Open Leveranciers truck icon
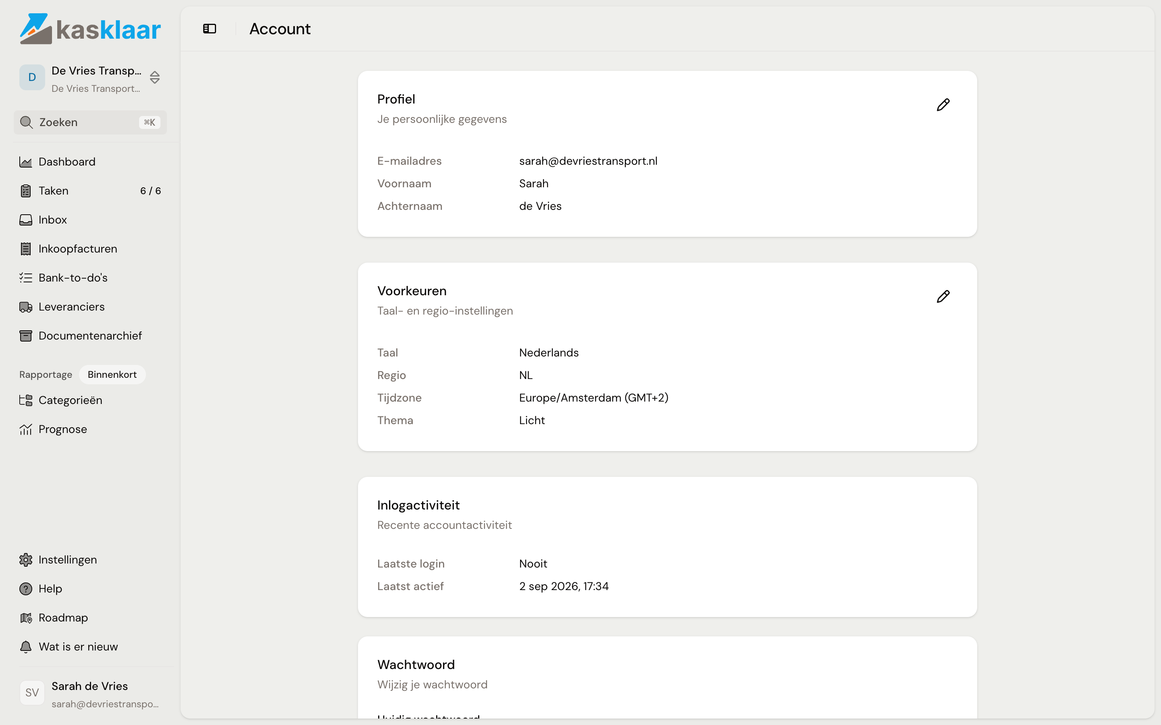The height and width of the screenshot is (725, 1161). (x=26, y=307)
